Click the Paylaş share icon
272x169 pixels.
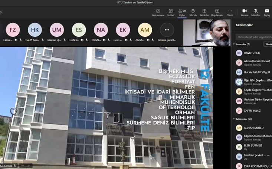(267, 12)
